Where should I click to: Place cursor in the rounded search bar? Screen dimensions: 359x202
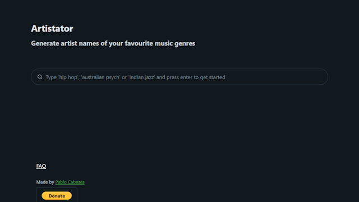pyautogui.click(x=179, y=77)
